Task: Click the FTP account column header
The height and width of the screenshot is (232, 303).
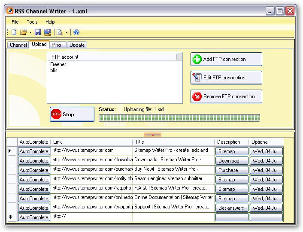Action: [x=112, y=57]
